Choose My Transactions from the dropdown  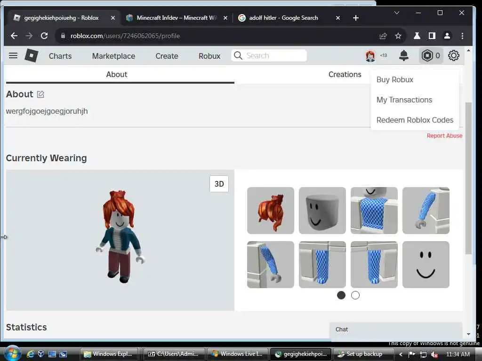[x=404, y=100]
